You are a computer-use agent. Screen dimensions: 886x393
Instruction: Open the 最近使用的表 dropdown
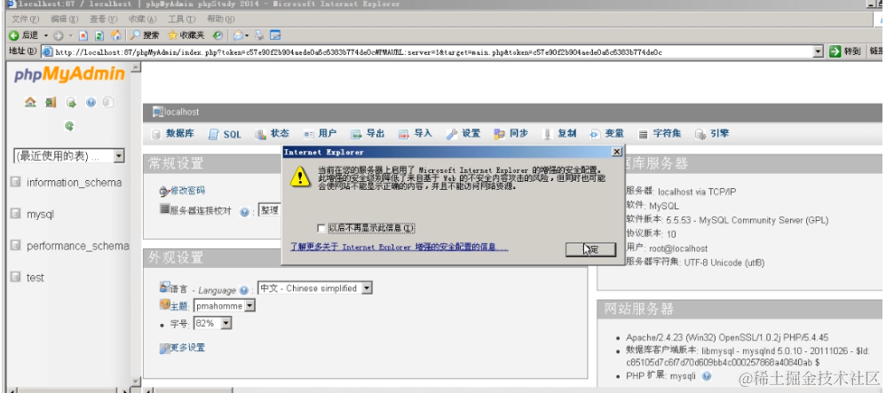point(69,156)
